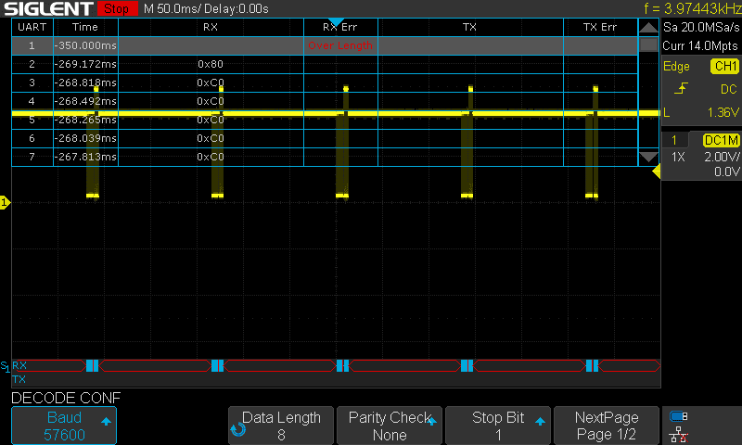The image size is (742, 445).
Task: Click the trigger position marker at top
Action: click(336, 22)
